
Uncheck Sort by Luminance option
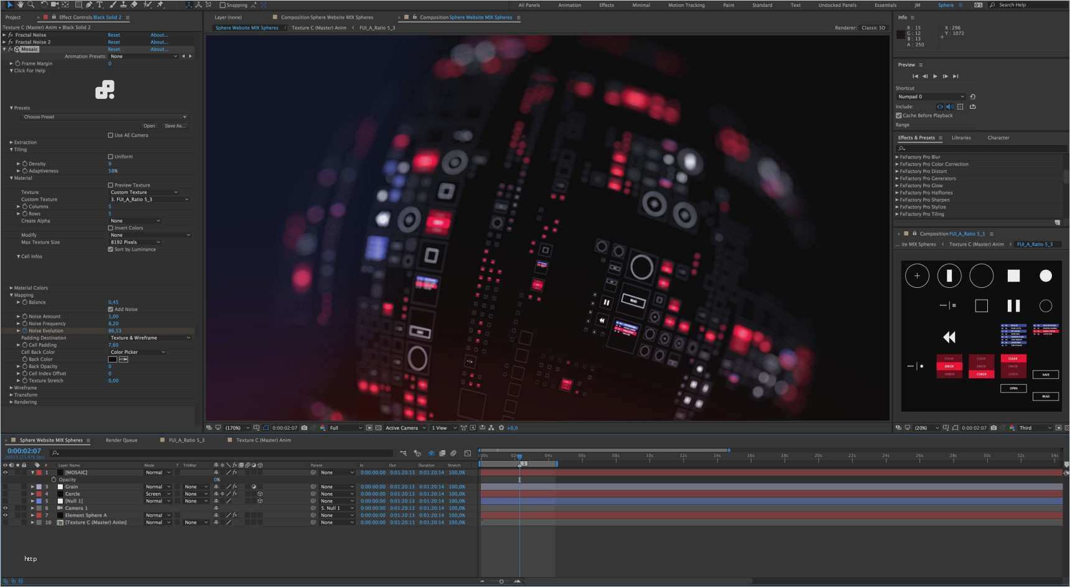[111, 249]
